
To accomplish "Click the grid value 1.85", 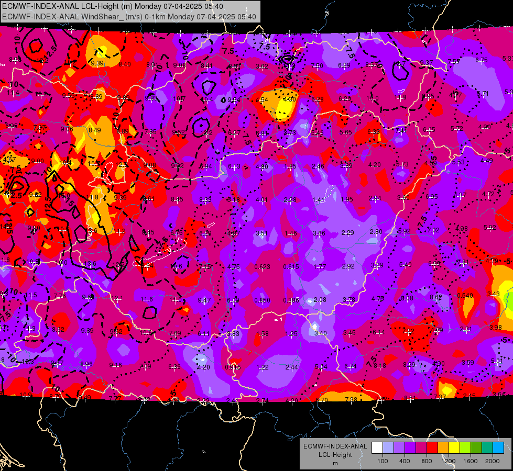I will point(290,167).
